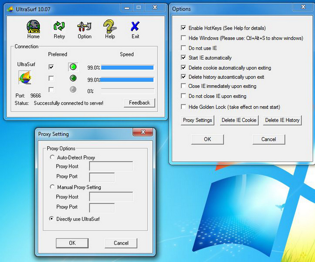Cancel the Options window
This screenshot has height=262, width=315.
coord(269,139)
